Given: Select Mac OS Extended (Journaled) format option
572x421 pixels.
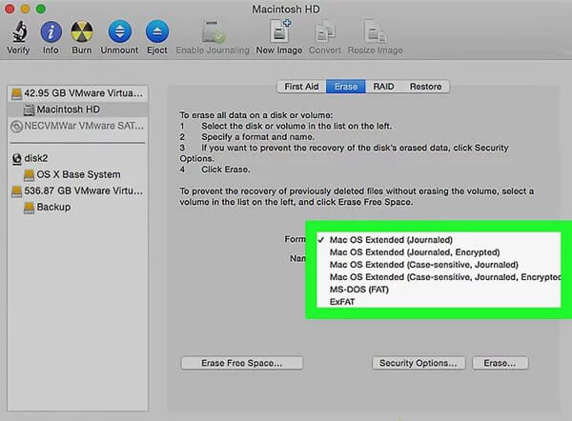Looking at the screenshot, I should [x=390, y=239].
